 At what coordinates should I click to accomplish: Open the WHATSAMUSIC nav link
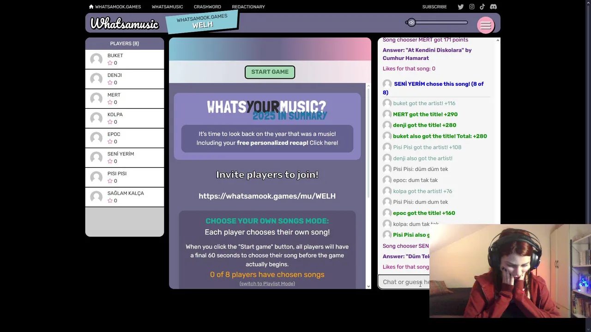tap(167, 6)
